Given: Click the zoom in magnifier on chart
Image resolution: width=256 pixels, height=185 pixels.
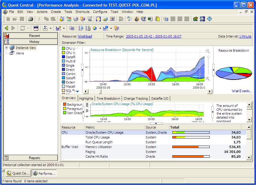Looking at the screenshot, I should pyautogui.click(x=208, y=78).
